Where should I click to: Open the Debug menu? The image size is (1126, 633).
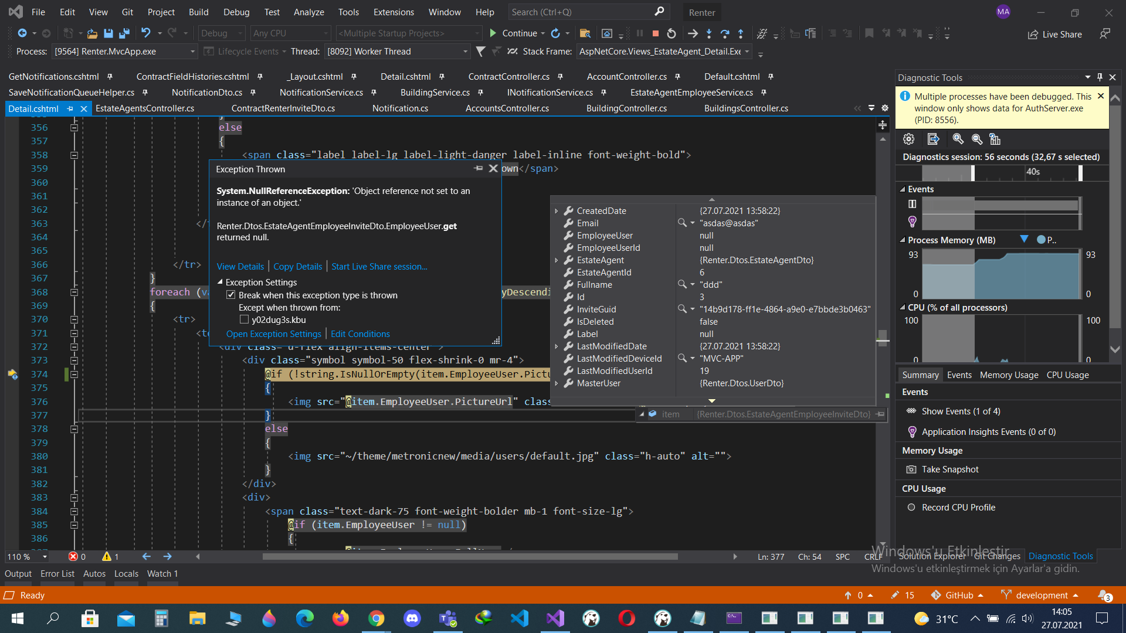tap(236, 12)
